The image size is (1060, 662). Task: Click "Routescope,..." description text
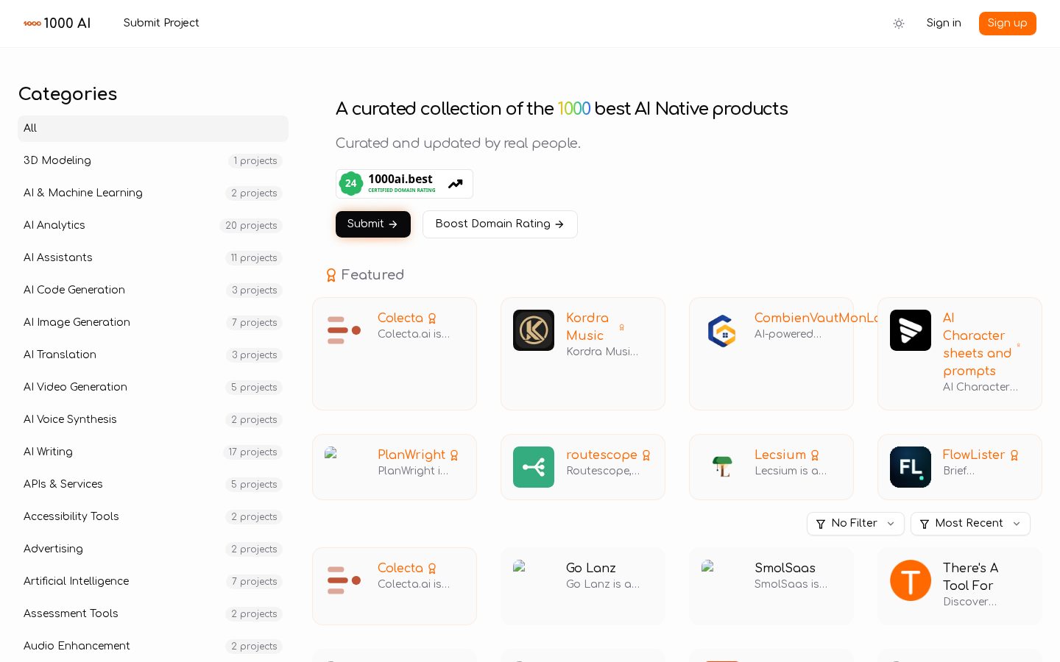pyautogui.click(x=603, y=471)
